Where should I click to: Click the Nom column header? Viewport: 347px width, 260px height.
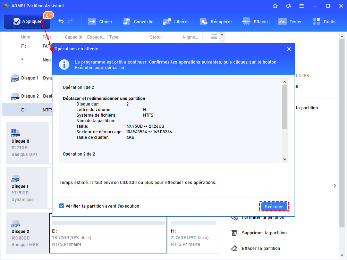click(x=25, y=37)
